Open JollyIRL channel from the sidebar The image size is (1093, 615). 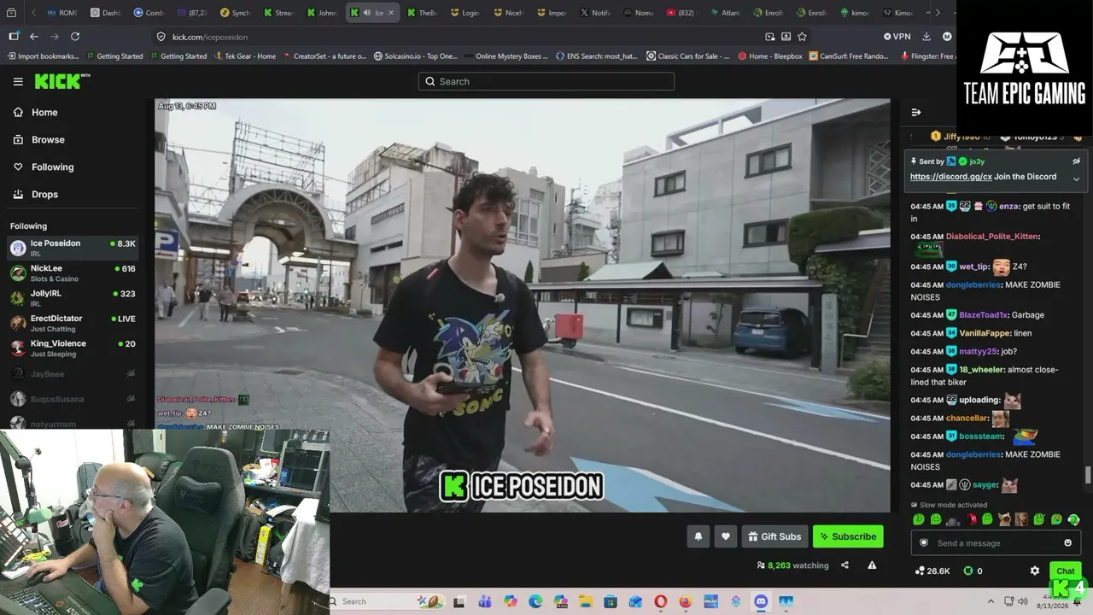[x=73, y=298]
